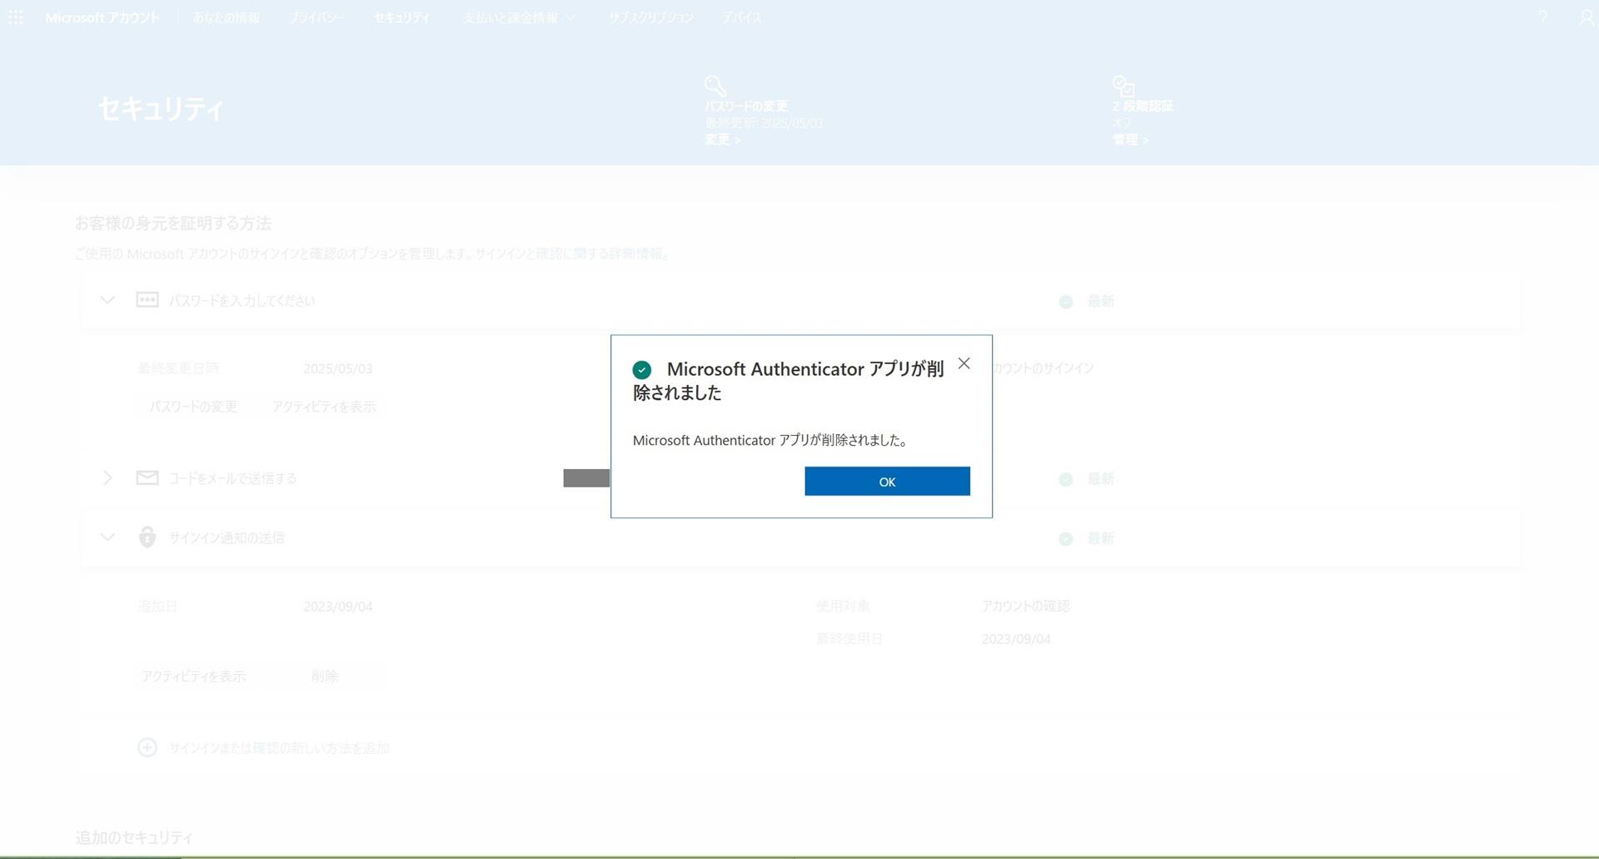Click the help question mark icon
Viewport: 1599px width, 859px height.
(1542, 17)
